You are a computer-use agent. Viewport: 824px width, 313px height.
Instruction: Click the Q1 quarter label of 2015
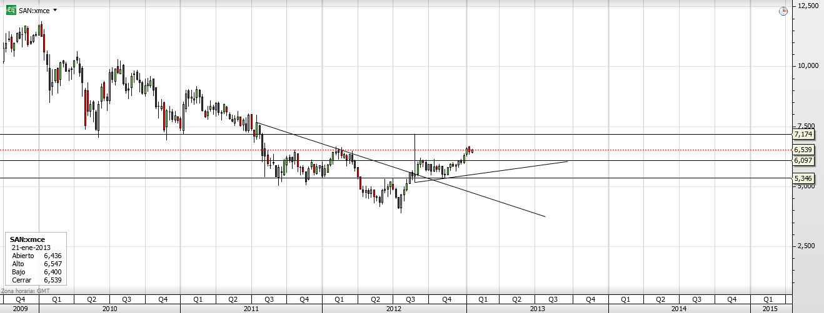pyautogui.click(x=767, y=299)
